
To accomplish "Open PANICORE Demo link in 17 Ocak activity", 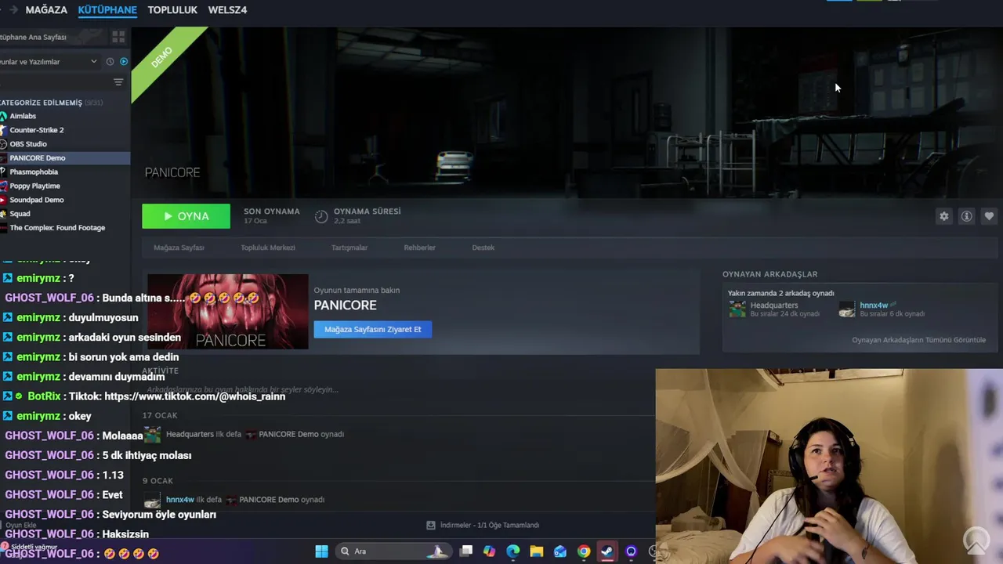I will pyautogui.click(x=290, y=434).
